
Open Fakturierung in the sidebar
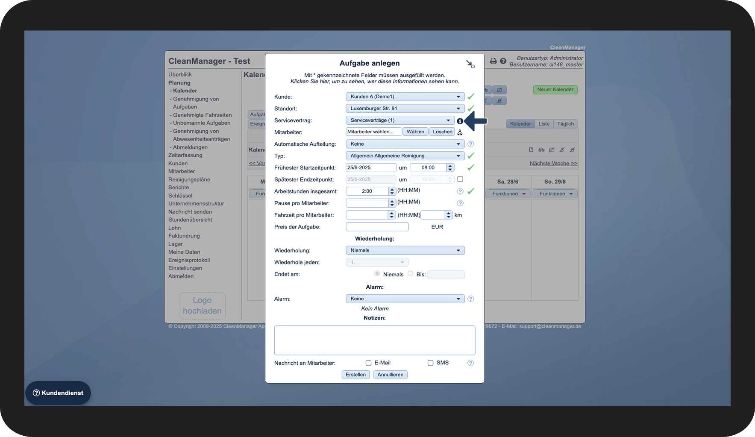click(184, 236)
